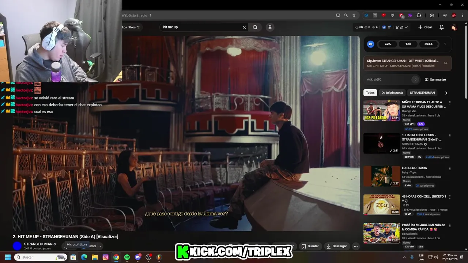Open HASTA LOS HUESOS video thumbnail
This screenshot has width=468, height=263.
(382, 143)
